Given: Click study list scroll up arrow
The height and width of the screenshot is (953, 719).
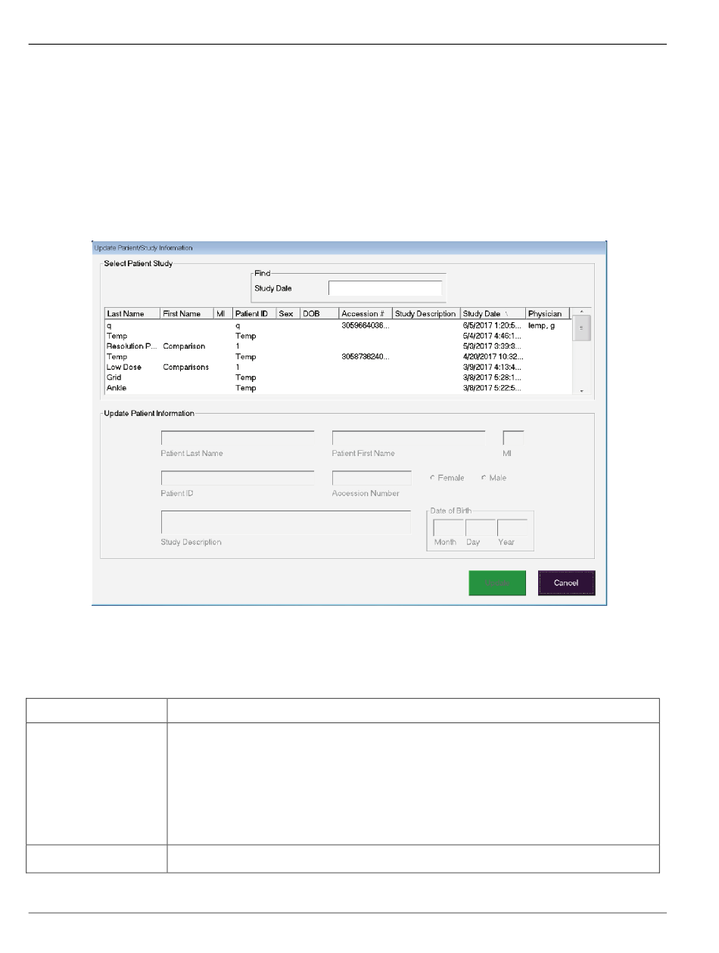Looking at the screenshot, I should (x=581, y=312).
